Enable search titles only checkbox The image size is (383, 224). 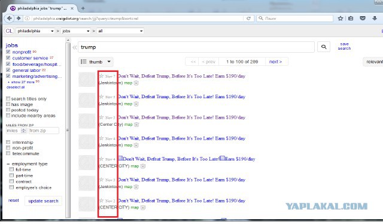point(8,99)
